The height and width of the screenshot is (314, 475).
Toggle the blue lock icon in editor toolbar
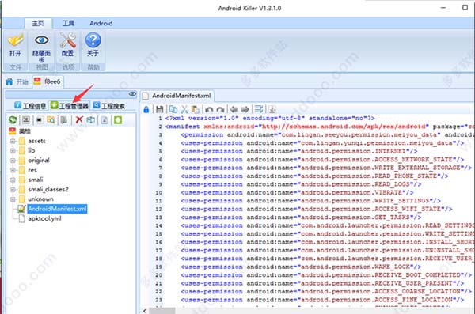146,109
